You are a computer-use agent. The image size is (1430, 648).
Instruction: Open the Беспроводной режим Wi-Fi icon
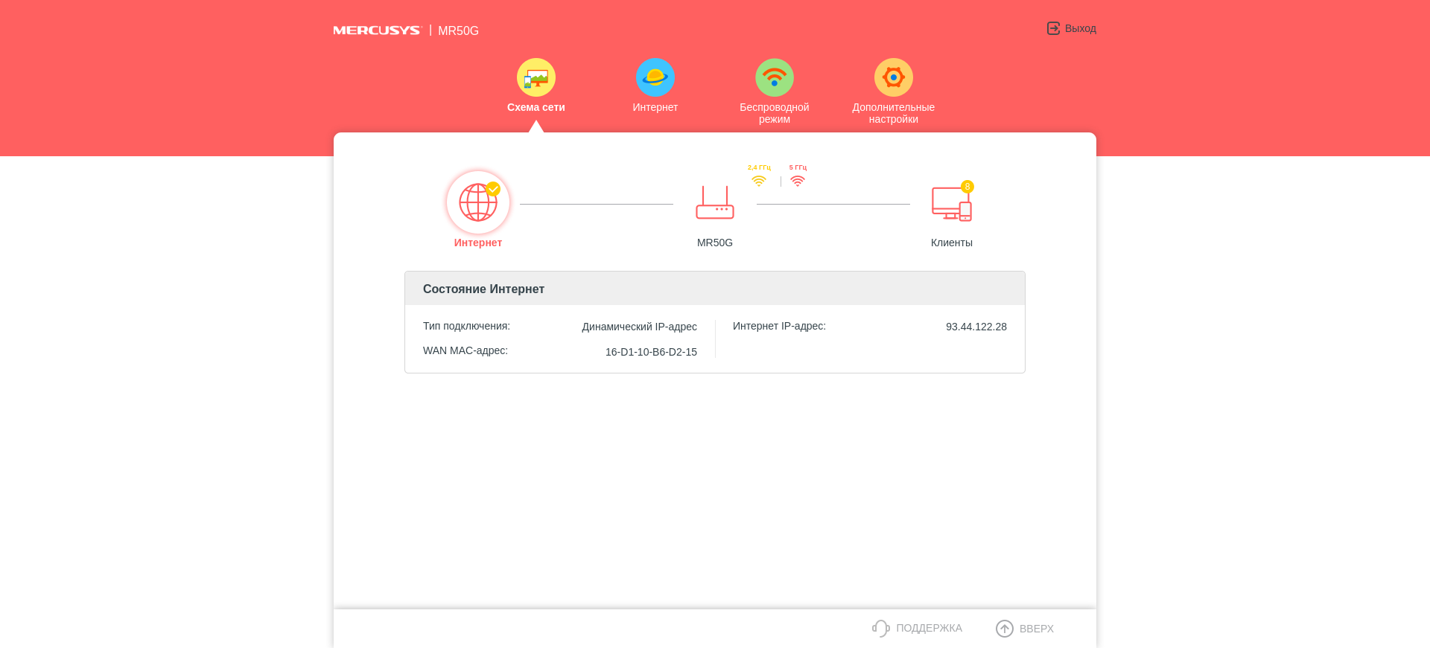point(775,77)
